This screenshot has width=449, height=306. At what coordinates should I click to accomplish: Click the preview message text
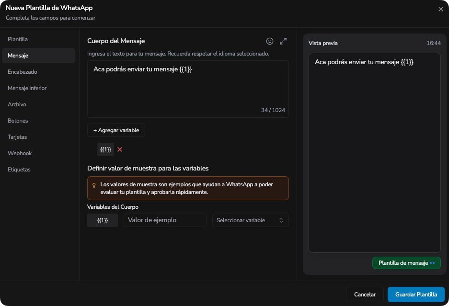click(x=364, y=62)
